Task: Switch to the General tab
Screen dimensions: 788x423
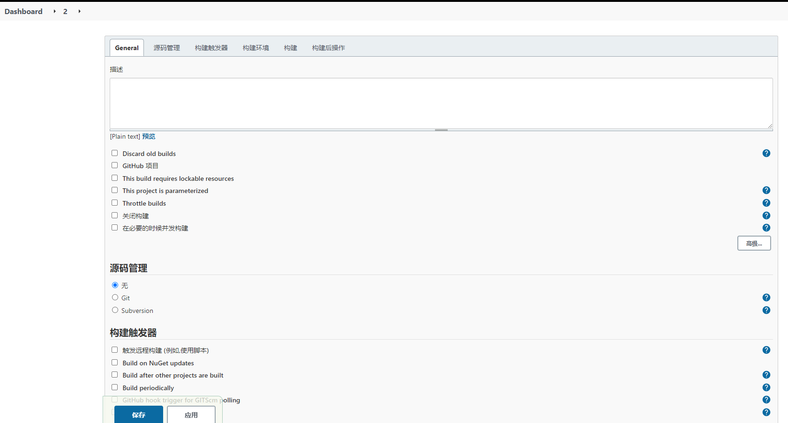Action: click(127, 48)
